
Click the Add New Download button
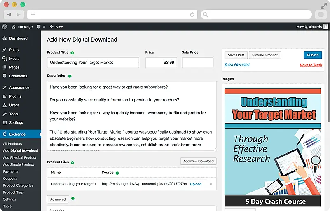(x=198, y=161)
